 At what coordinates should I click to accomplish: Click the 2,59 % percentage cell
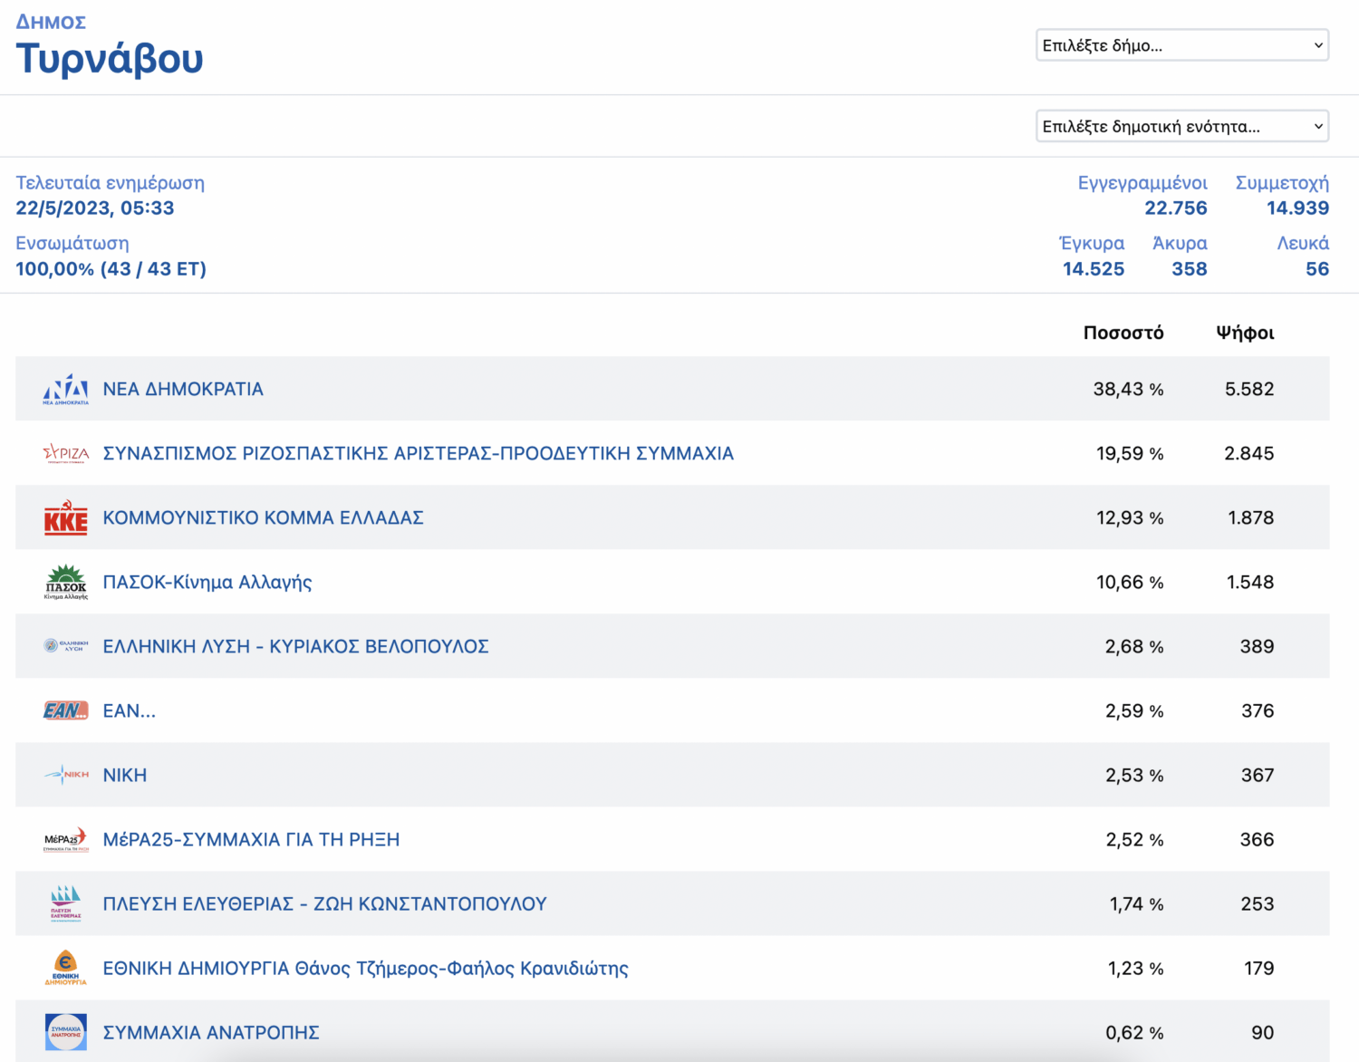pyautogui.click(x=1134, y=710)
